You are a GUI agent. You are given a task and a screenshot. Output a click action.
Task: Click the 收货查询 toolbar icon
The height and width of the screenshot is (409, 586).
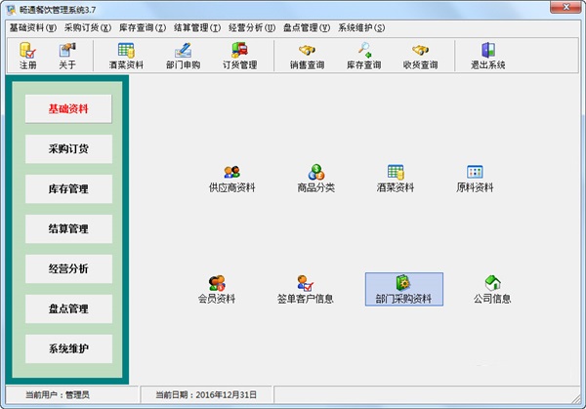coord(420,56)
